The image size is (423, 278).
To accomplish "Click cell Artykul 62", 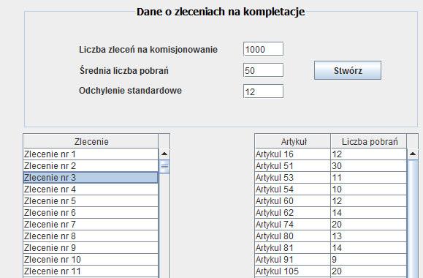I will [x=293, y=213].
